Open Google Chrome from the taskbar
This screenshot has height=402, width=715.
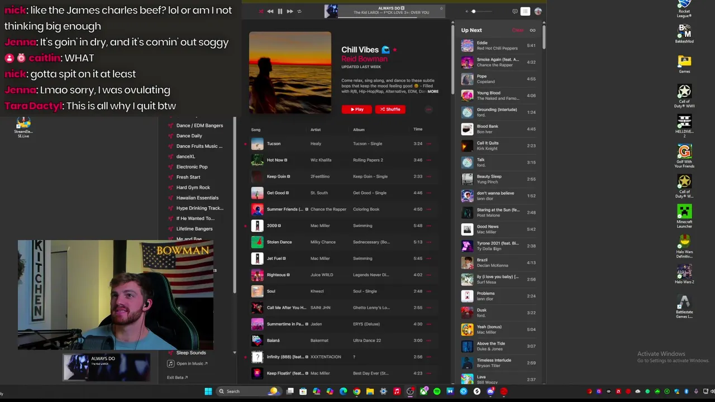(356, 391)
